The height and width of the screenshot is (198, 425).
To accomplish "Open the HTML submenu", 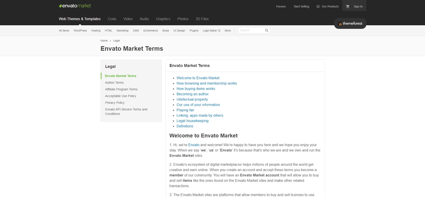I will point(108,30).
